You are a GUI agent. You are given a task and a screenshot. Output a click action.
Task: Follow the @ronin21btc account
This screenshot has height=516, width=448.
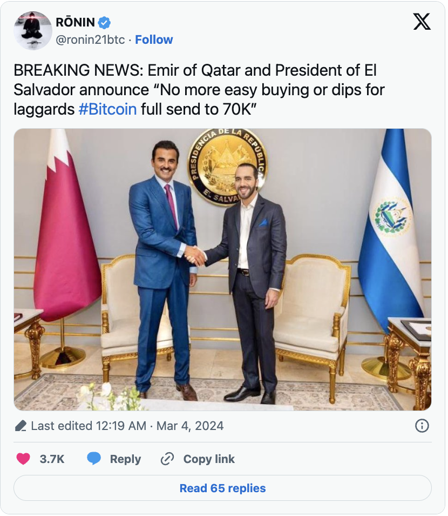(x=154, y=39)
